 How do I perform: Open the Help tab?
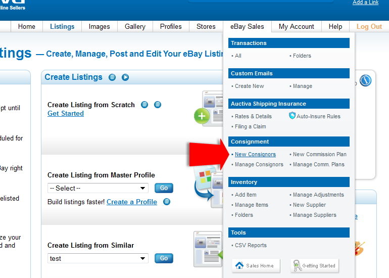coord(335,27)
